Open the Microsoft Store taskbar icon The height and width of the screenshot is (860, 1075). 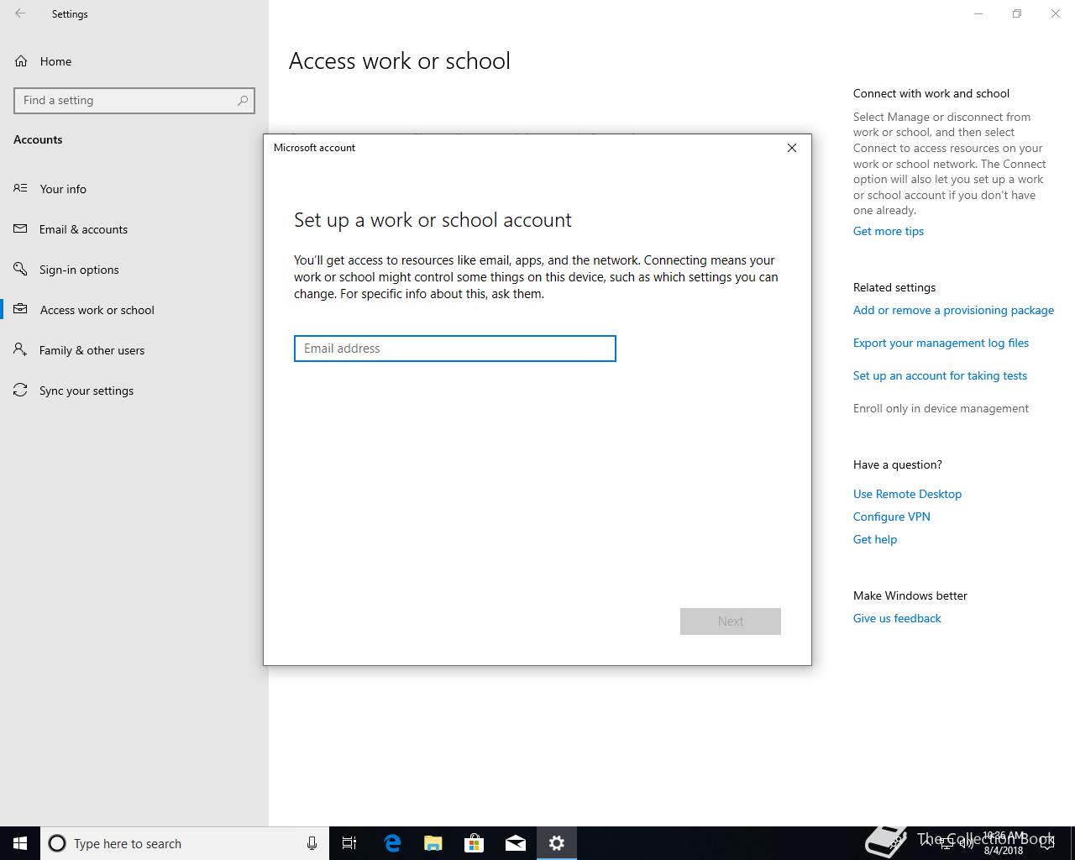point(475,843)
